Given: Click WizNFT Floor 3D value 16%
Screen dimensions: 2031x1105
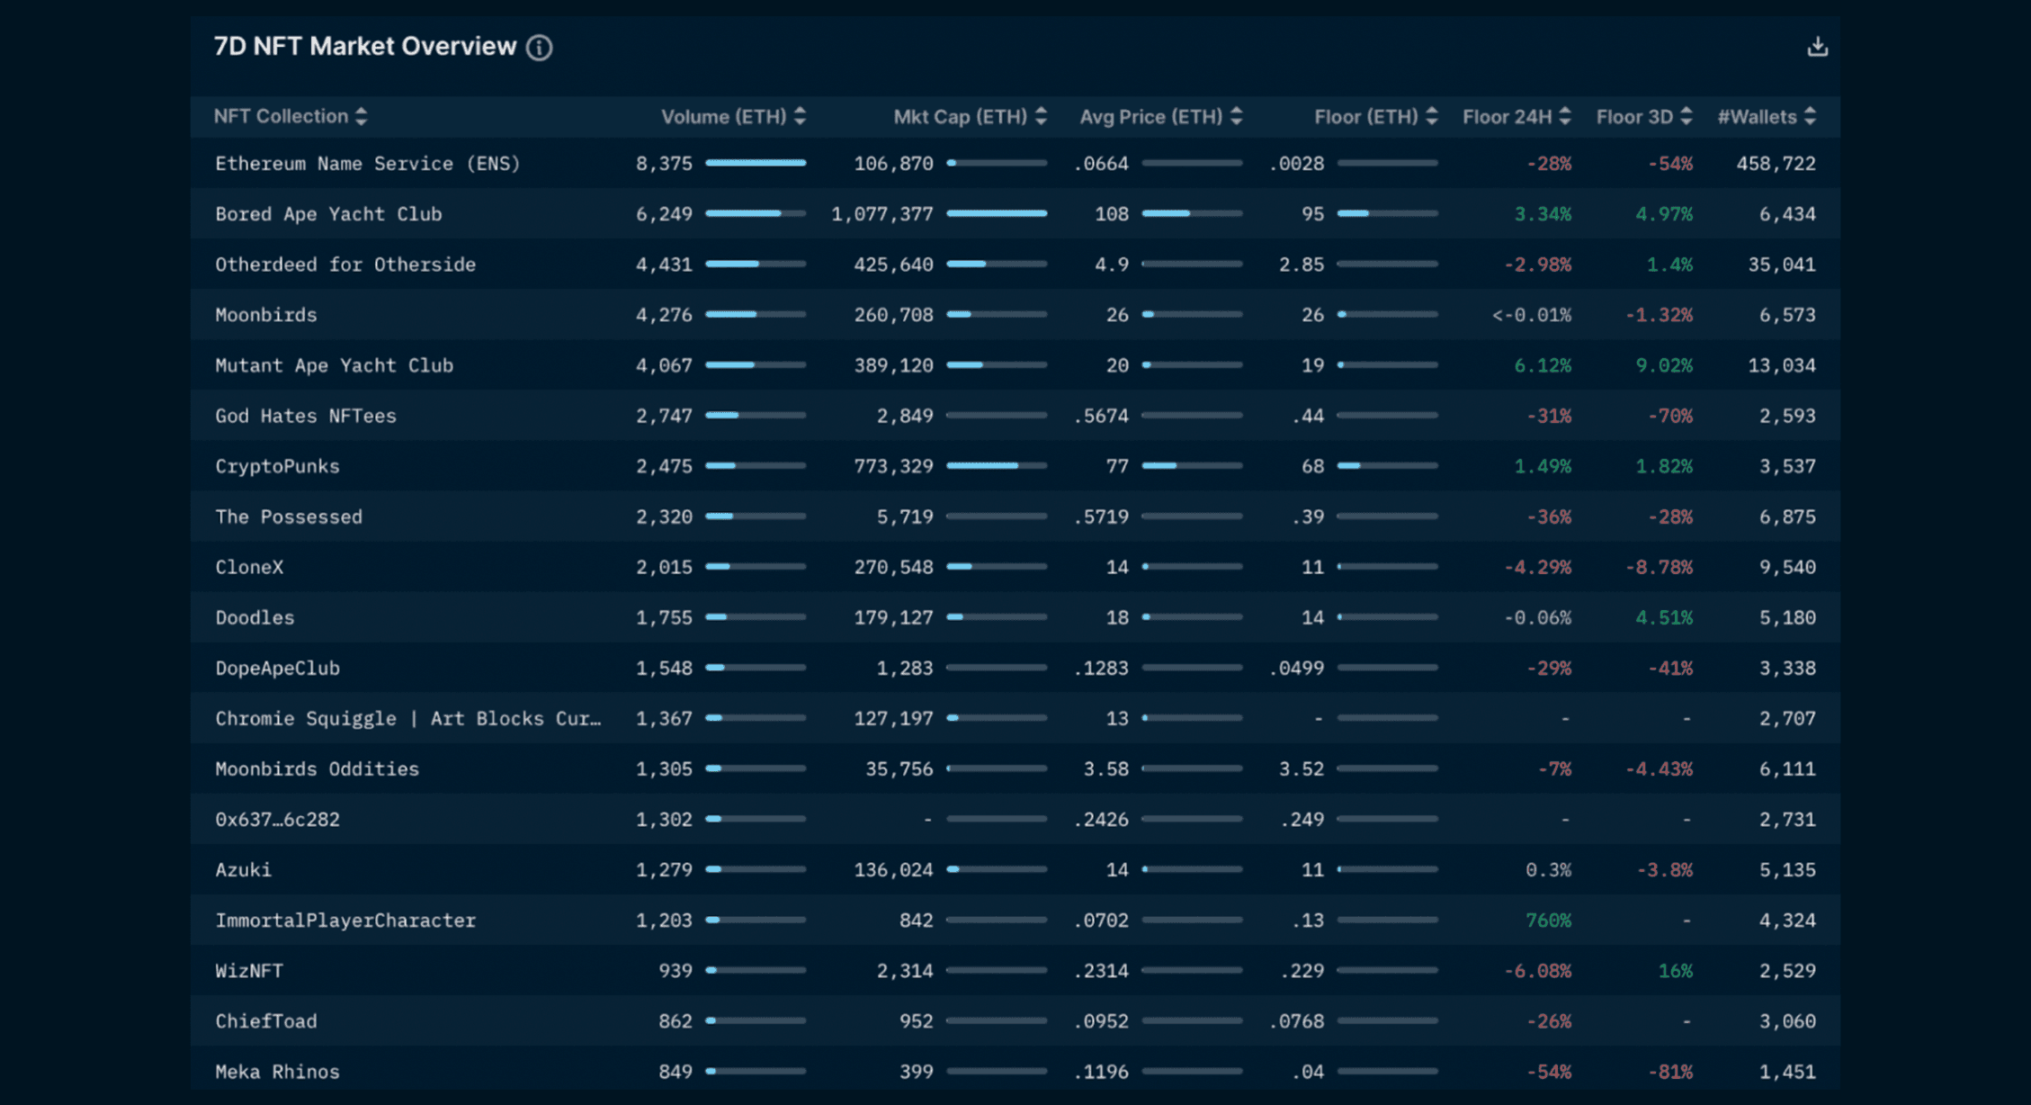Looking at the screenshot, I should tap(1675, 970).
